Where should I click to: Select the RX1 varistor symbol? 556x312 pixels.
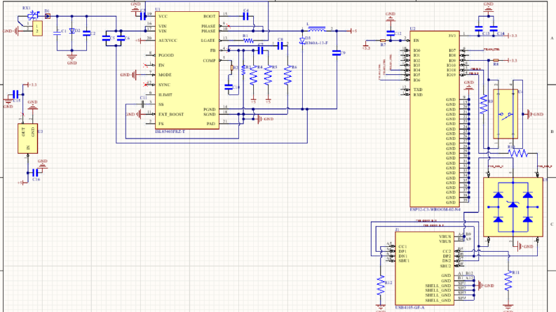click(33, 15)
